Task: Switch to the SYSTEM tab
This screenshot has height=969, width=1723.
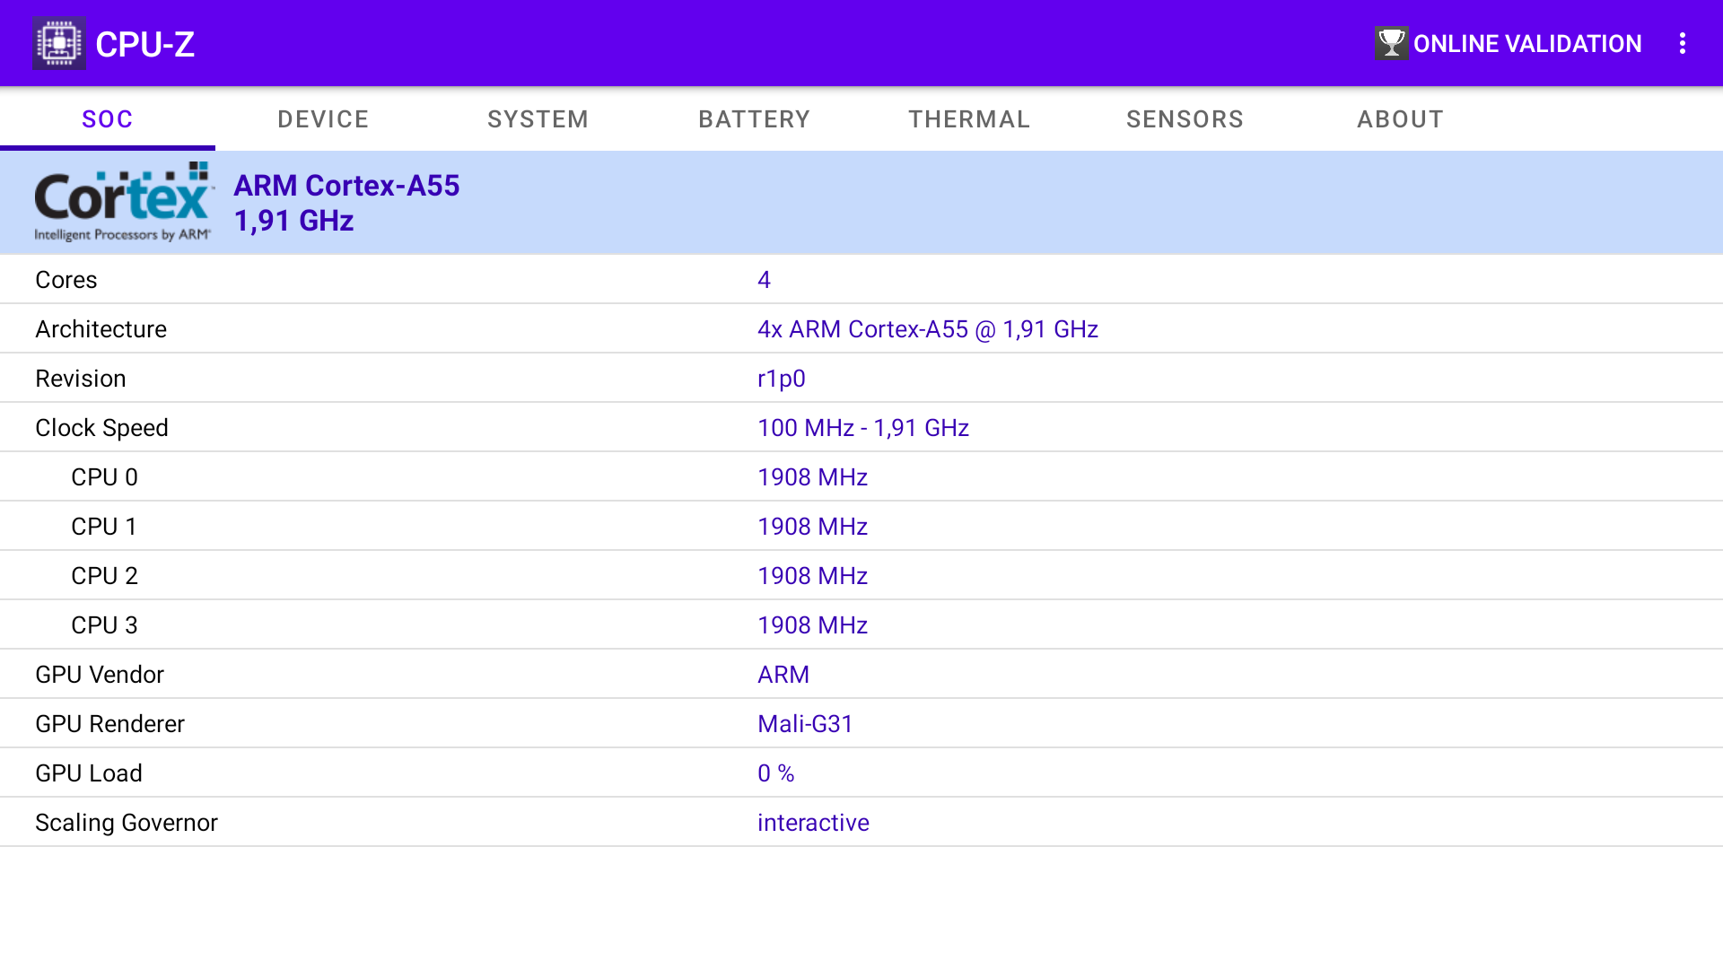Action: coord(538,119)
